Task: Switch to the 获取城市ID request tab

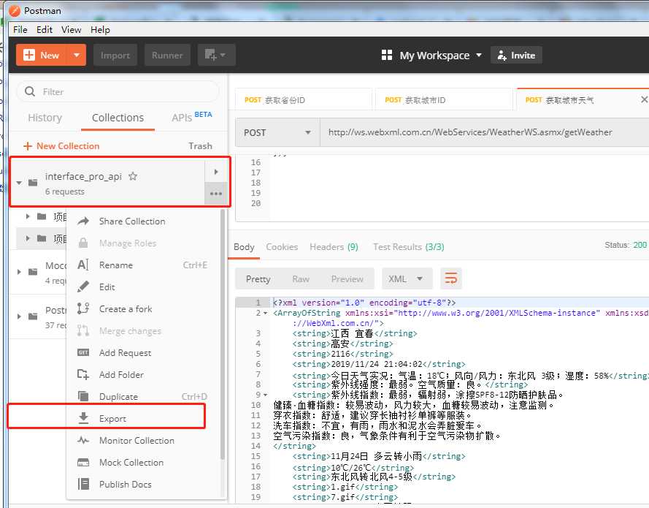Action: (x=444, y=100)
